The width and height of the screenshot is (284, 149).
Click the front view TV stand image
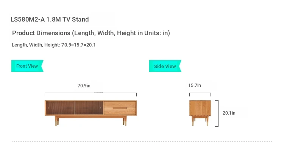[91, 113]
